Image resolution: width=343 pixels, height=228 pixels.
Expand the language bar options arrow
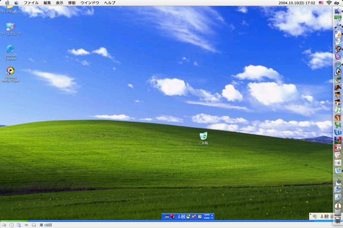(213, 218)
